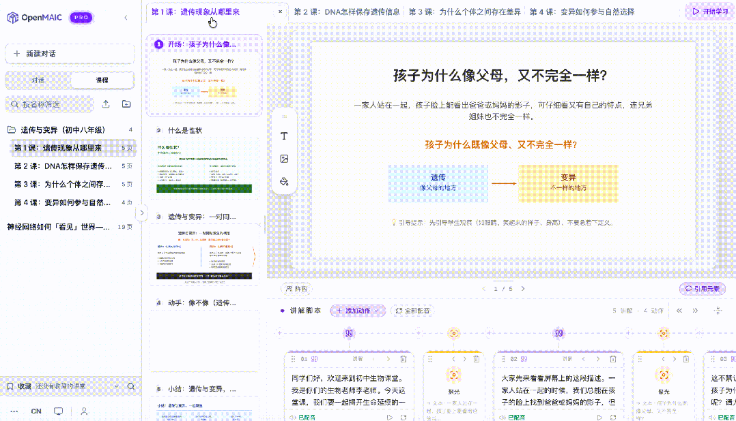Switch to the 第 4 课：变异如何参与自然选择 tab

coord(582,12)
